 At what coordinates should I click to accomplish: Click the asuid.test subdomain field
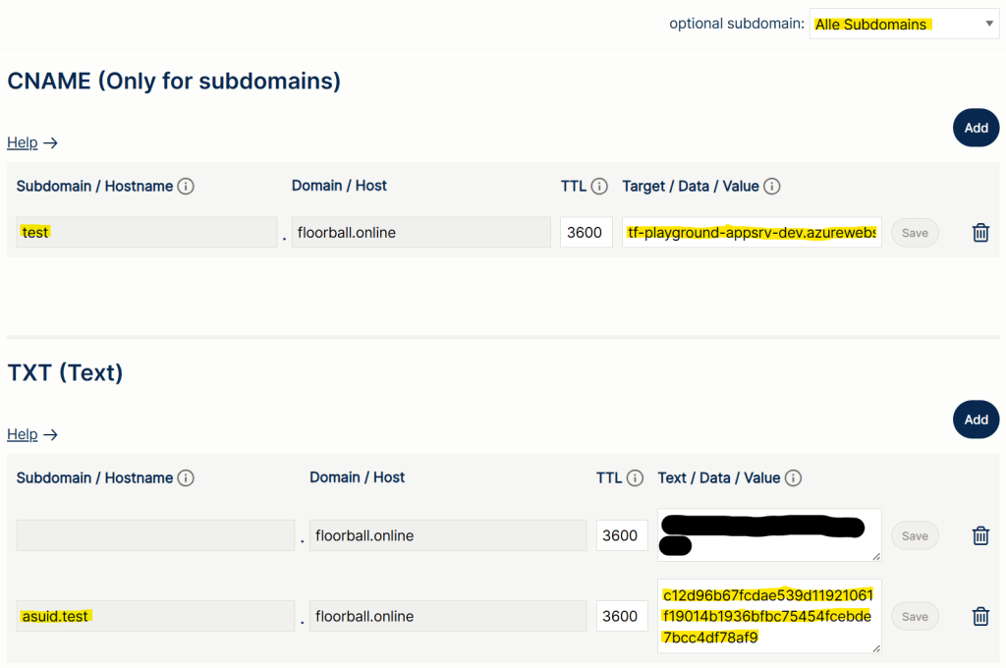(x=155, y=616)
